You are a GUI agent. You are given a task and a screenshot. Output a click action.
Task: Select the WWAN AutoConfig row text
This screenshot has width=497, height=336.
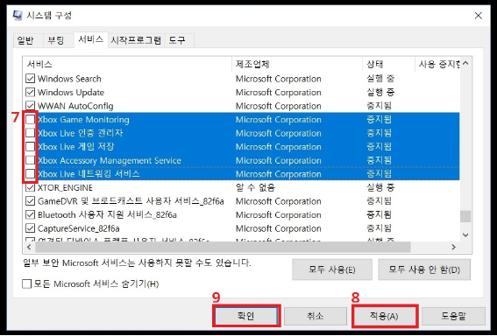click(x=75, y=106)
